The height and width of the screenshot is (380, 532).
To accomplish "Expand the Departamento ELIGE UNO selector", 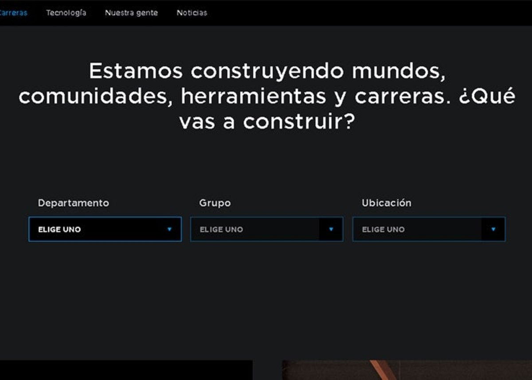I will pyautogui.click(x=105, y=229).
